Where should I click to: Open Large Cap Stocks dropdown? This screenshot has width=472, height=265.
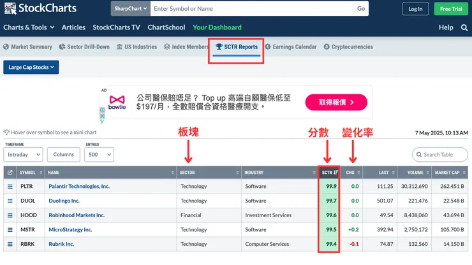click(x=31, y=67)
